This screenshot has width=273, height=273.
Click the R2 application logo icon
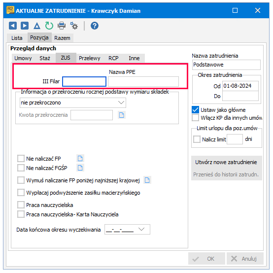[10, 10]
